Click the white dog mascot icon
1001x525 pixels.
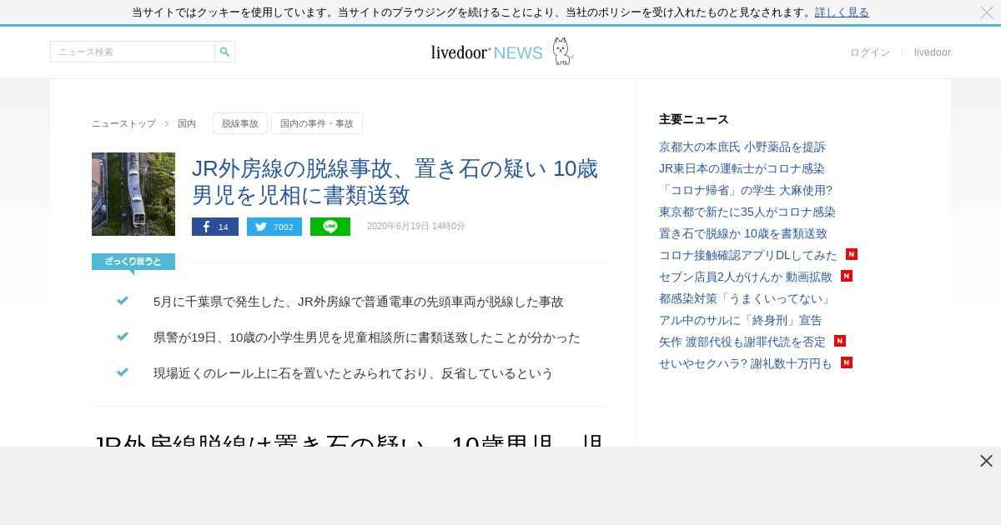563,52
